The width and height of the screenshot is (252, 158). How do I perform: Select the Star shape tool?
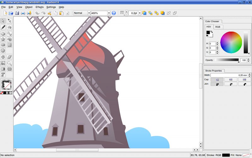coord(3,39)
